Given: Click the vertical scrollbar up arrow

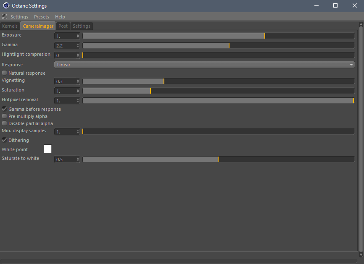Looking at the screenshot, I should coord(361,24).
